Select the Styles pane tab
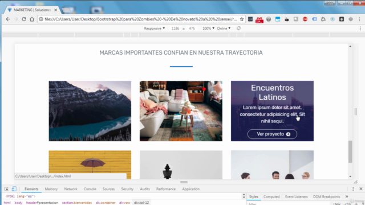365x205 pixels. coord(253,196)
